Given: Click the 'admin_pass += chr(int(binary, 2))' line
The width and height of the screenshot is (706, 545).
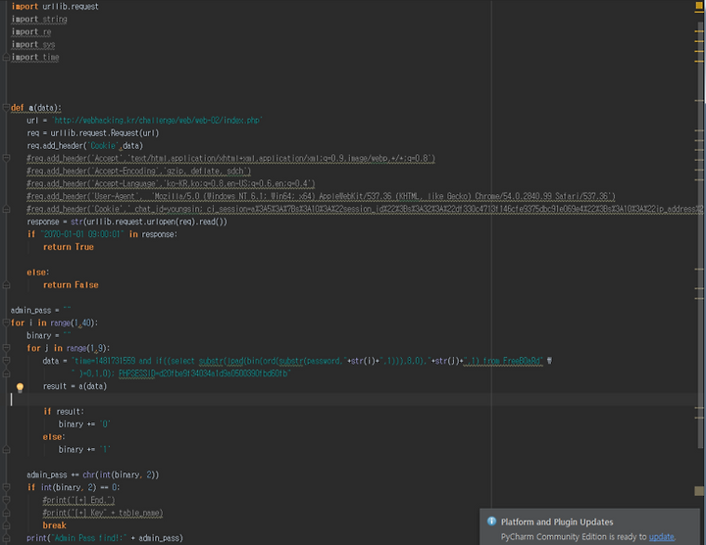Looking at the screenshot, I should pos(93,474).
